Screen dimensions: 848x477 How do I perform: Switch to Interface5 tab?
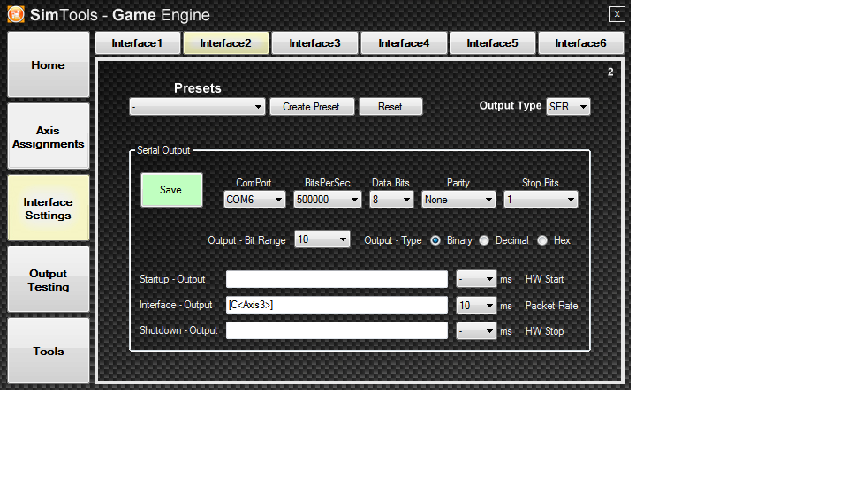point(492,43)
